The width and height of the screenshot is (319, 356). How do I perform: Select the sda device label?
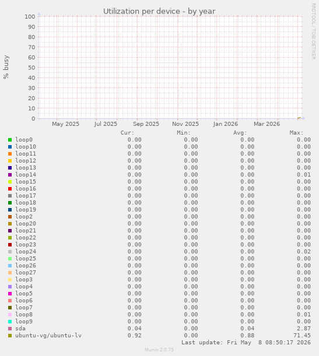click(20, 329)
